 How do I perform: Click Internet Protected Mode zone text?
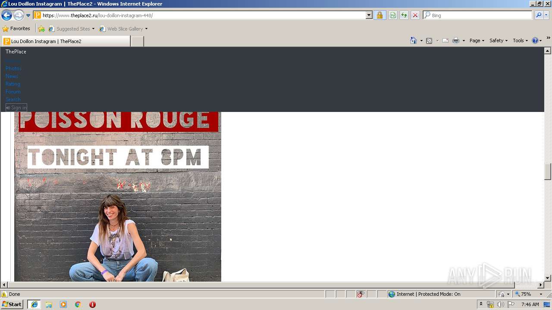click(429, 294)
